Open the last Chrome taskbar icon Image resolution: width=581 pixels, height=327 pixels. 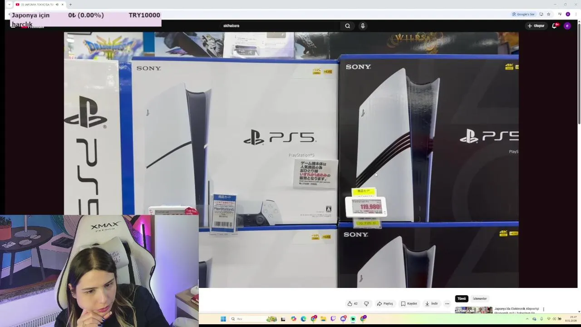pyautogui.click(x=363, y=319)
